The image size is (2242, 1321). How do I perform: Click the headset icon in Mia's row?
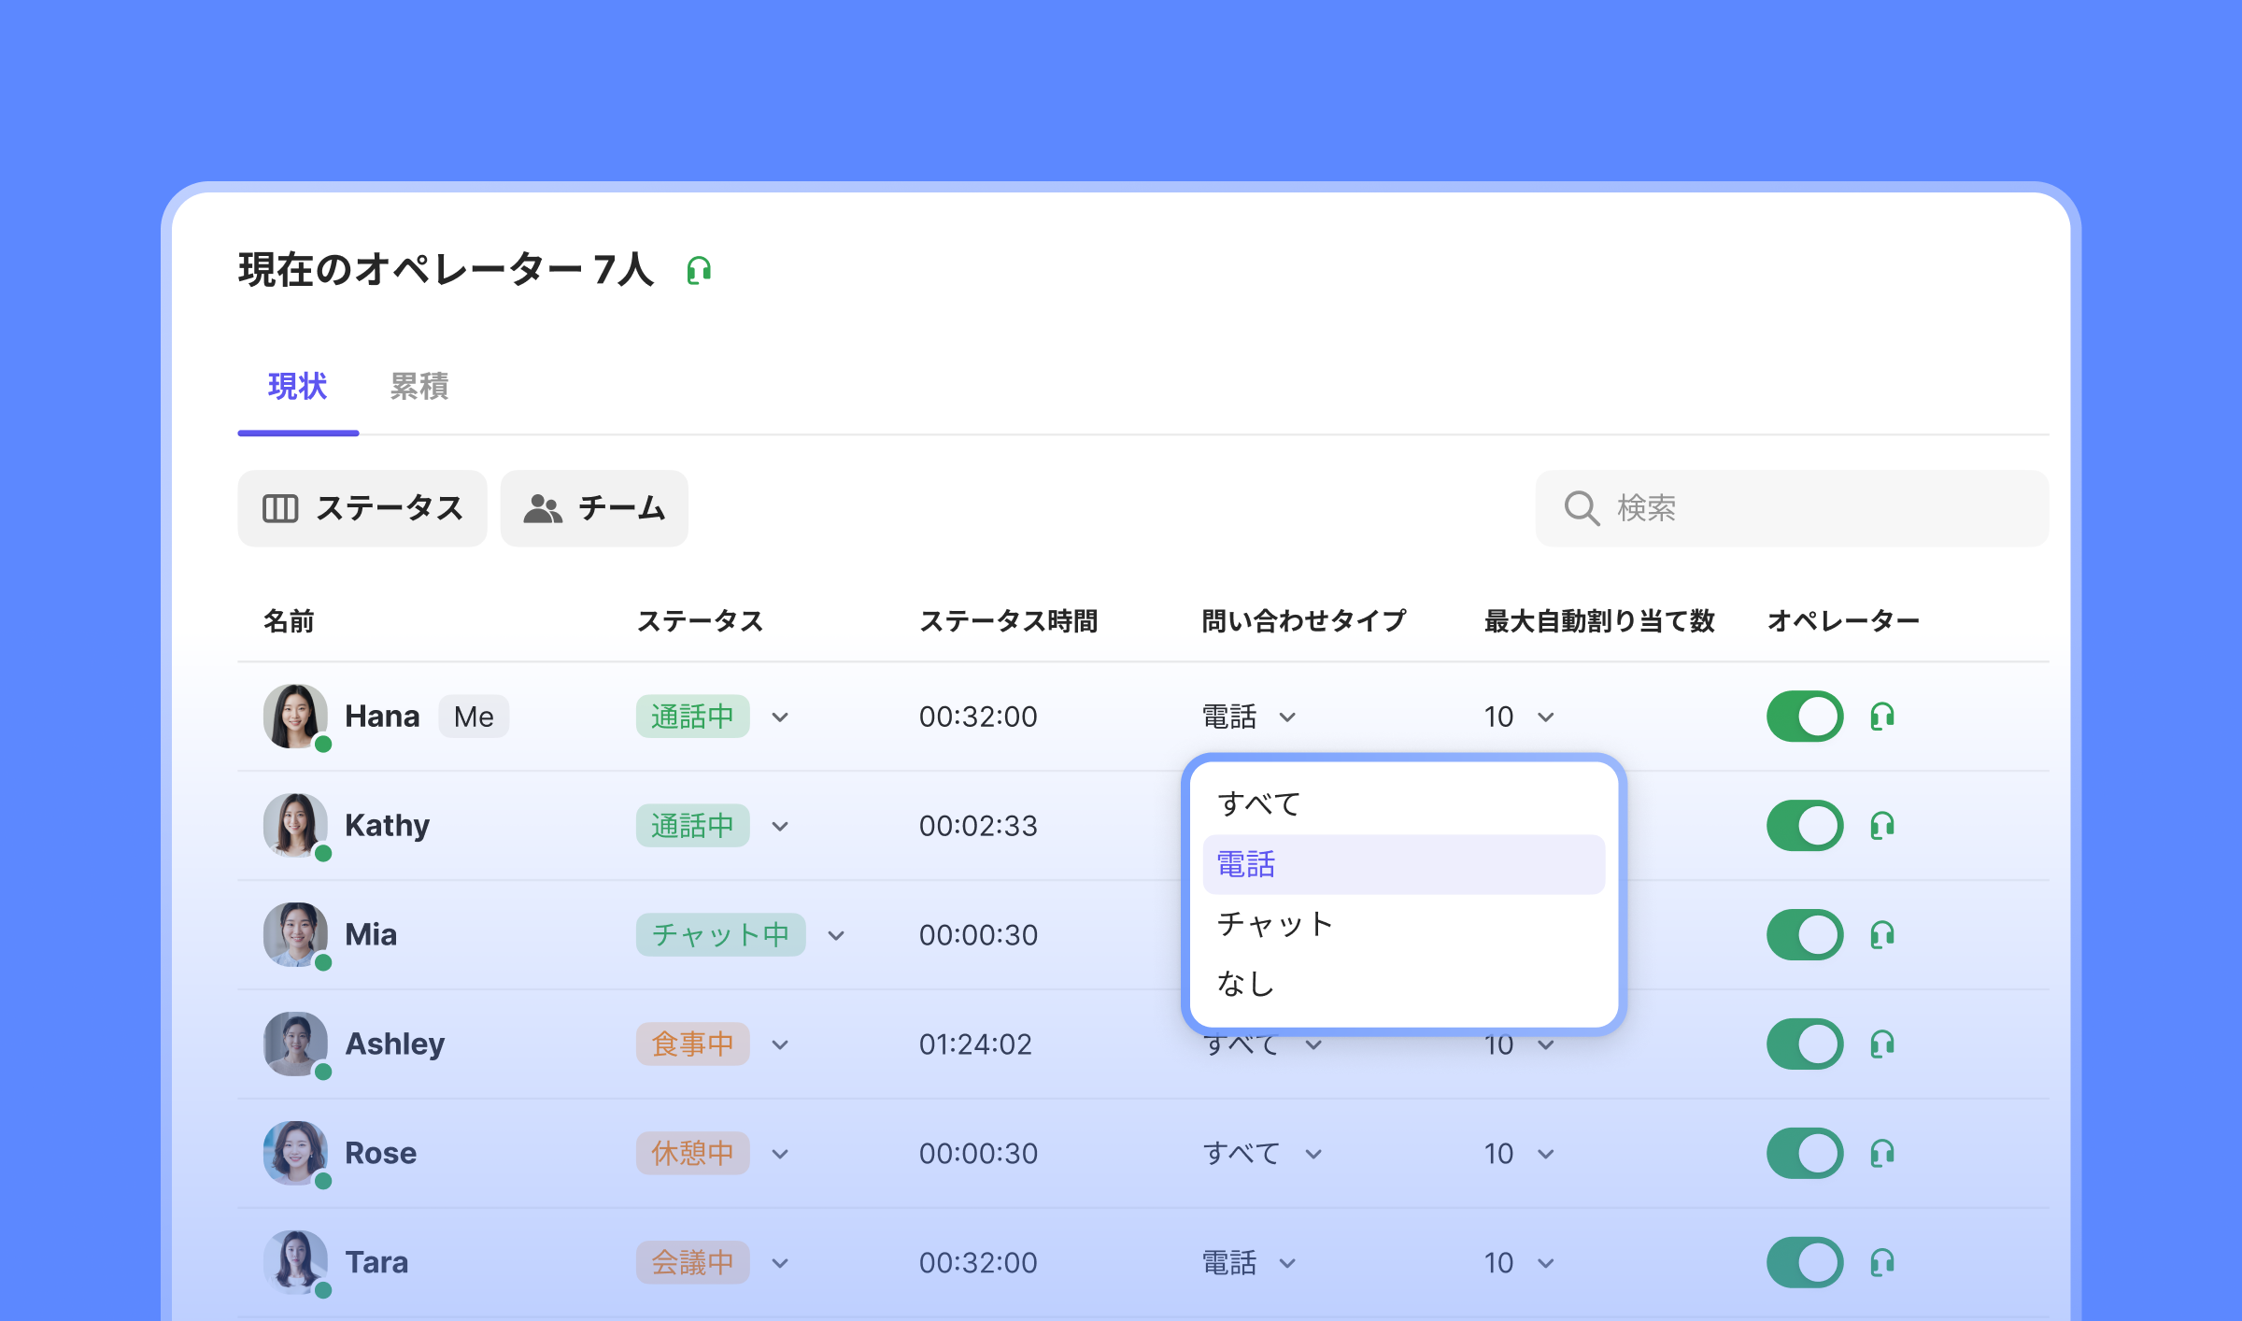(x=1882, y=935)
